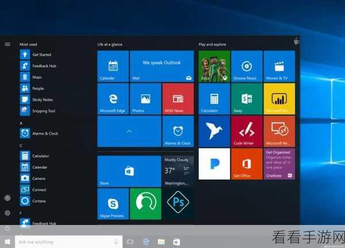
Task: Open the Movies & TV tile
Action: pos(279,66)
